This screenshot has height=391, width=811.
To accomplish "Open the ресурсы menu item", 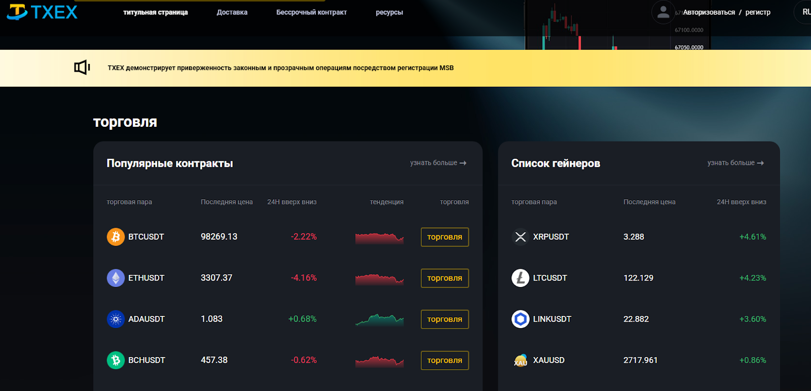I will click(389, 12).
